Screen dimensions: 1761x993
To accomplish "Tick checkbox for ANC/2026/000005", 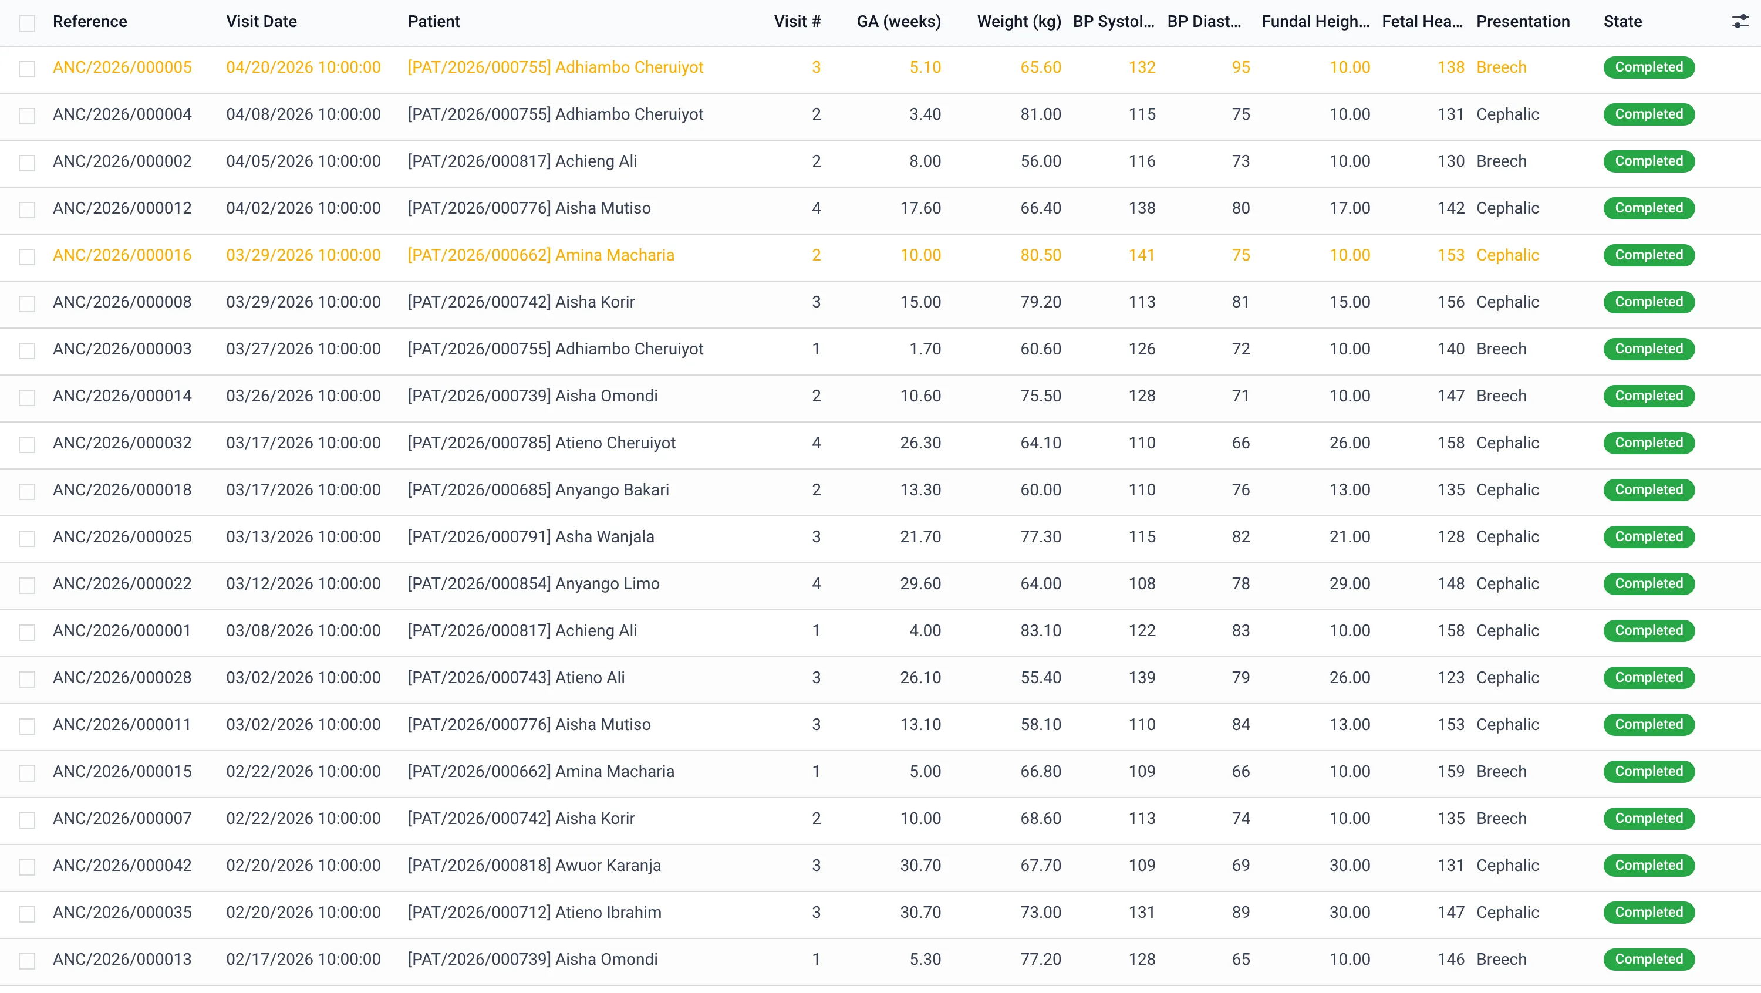I will pos(26,69).
